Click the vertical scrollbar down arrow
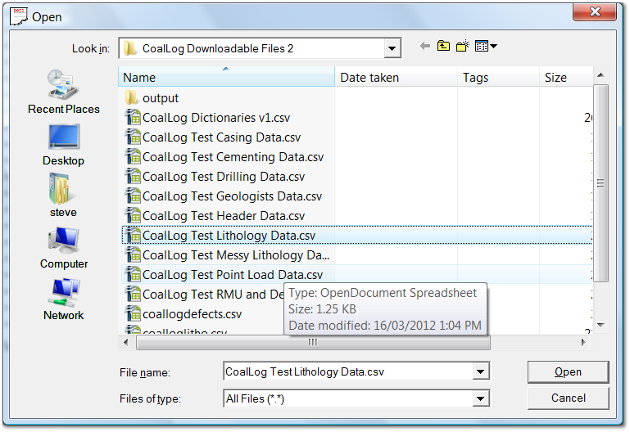Viewport: 630px width, 432px height. click(601, 326)
